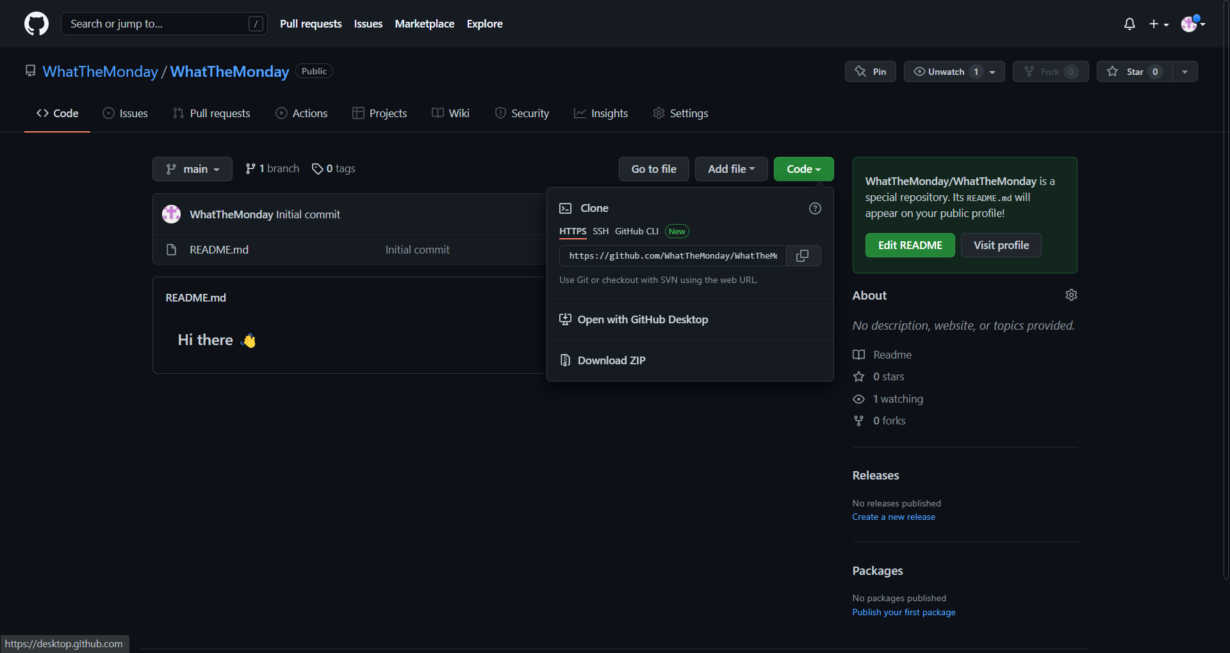Viewport: 1230px width, 653px height.
Task: Open Pull requests in top navigation
Action: pos(311,24)
